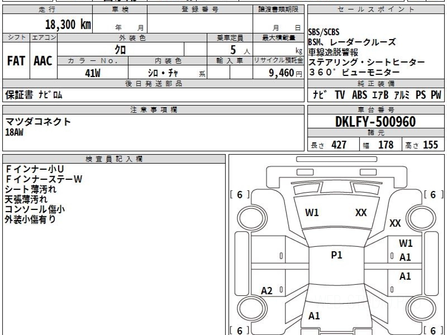Select the 検査員記入欄 header

[114, 159]
